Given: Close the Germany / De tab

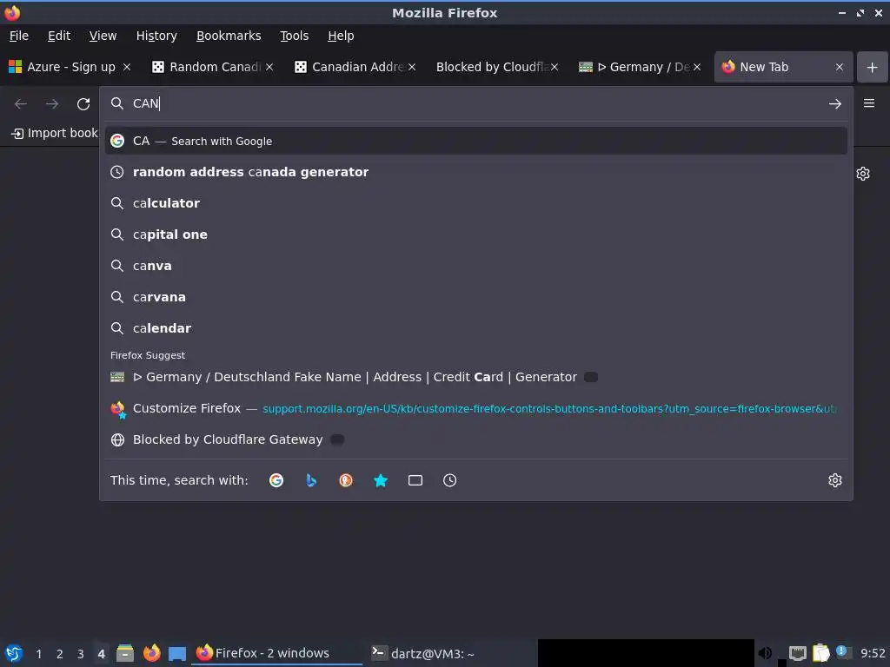Looking at the screenshot, I should [x=697, y=67].
